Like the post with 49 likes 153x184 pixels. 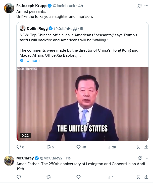tap(78, 147)
